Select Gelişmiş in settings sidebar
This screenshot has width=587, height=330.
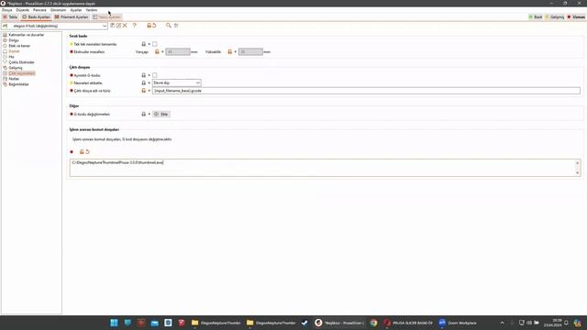(16, 68)
